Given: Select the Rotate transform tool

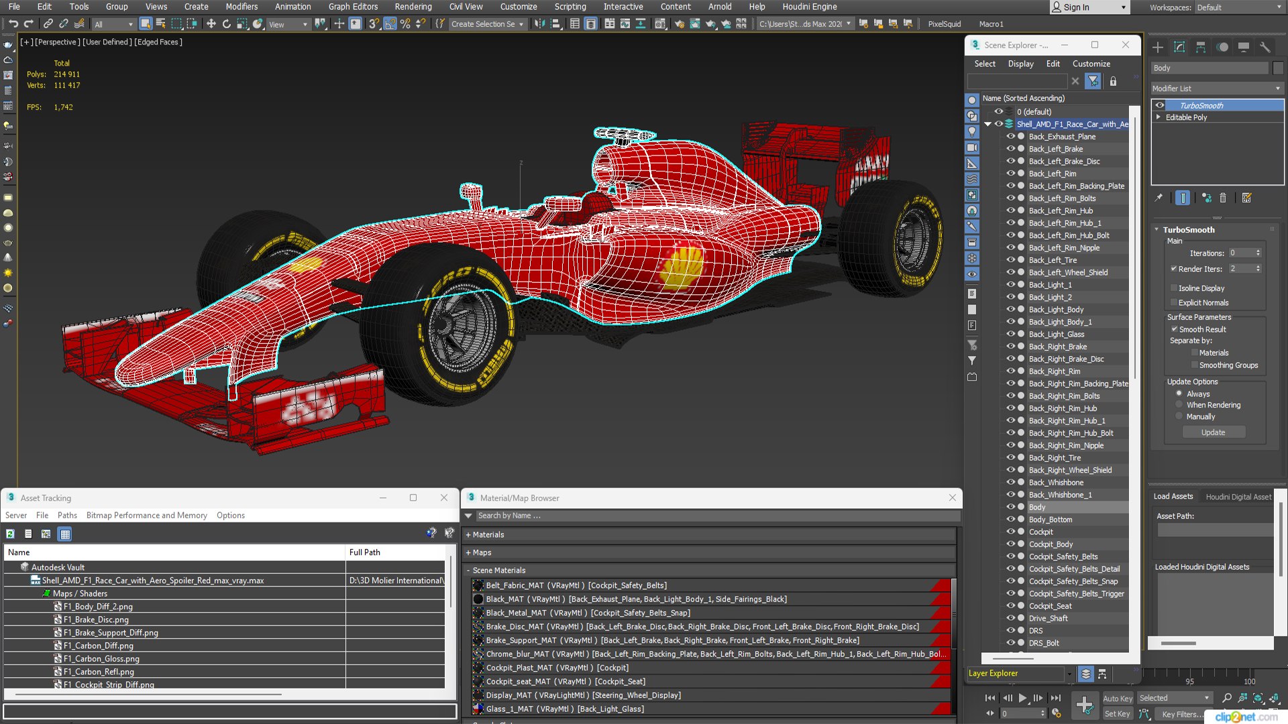Looking at the screenshot, I should [x=226, y=24].
